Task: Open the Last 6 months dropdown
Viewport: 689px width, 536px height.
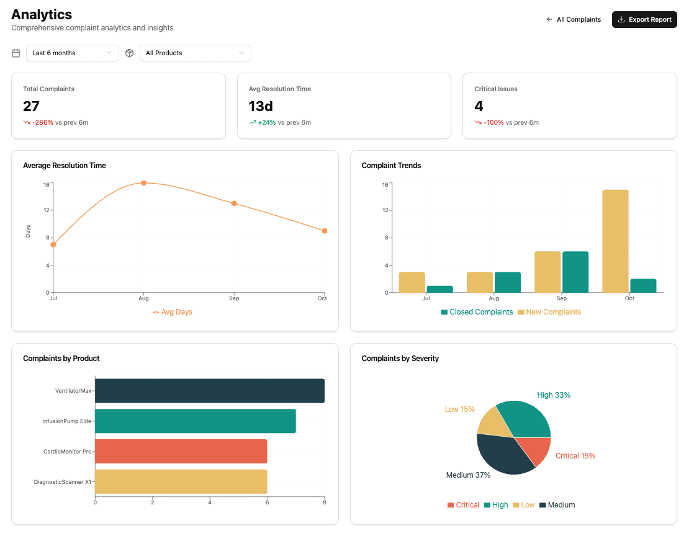Action: point(73,53)
